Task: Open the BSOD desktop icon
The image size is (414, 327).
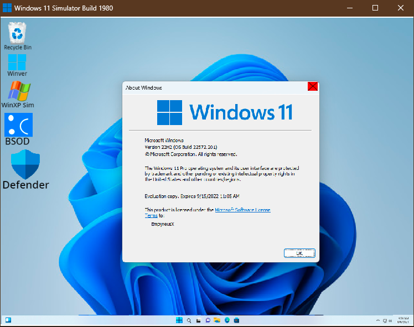Action: tap(18, 129)
